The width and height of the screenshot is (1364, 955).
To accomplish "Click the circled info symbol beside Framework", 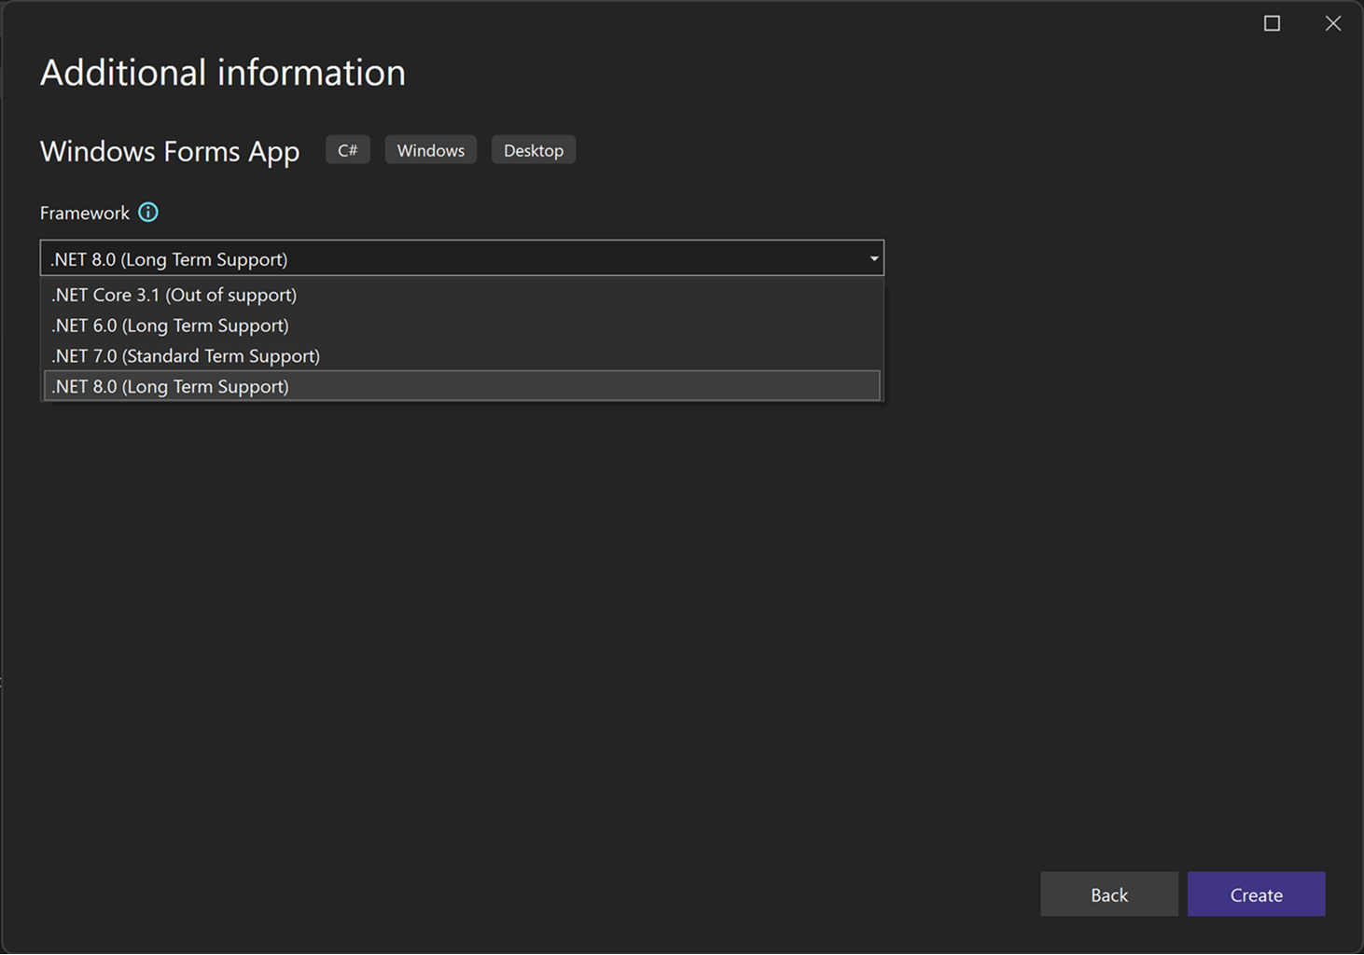I will (148, 213).
